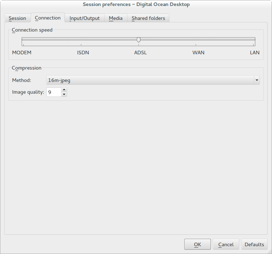Click the Connection speed group title
Viewport: 272px width, 254px height.
pyautogui.click(x=32, y=30)
